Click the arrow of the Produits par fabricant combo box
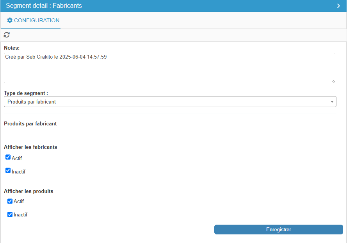Image resolution: width=347 pixels, height=243 pixels. [x=332, y=102]
